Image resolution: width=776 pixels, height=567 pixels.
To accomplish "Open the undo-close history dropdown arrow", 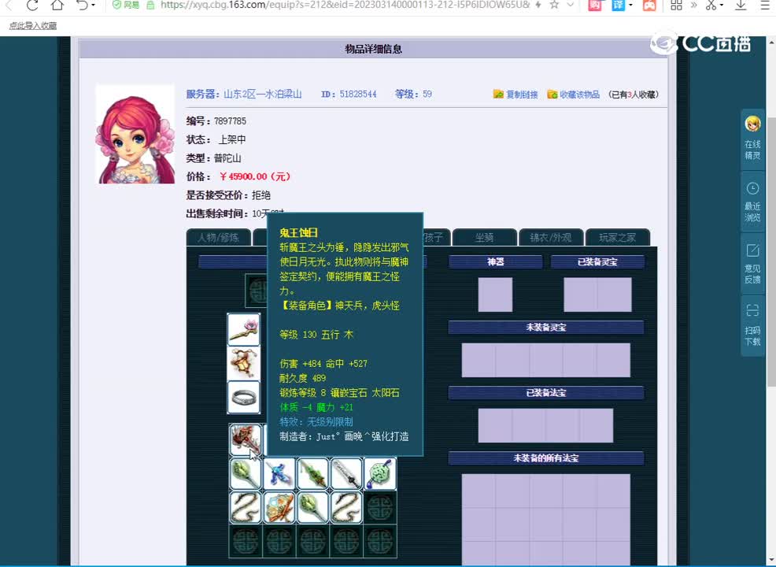I will pos(94,6).
